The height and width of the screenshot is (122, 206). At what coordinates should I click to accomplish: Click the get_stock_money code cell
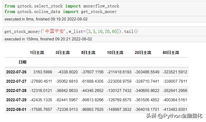click(x=104, y=31)
